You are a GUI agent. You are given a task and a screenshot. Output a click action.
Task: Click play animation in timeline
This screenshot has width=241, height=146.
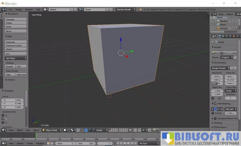coord(128,144)
